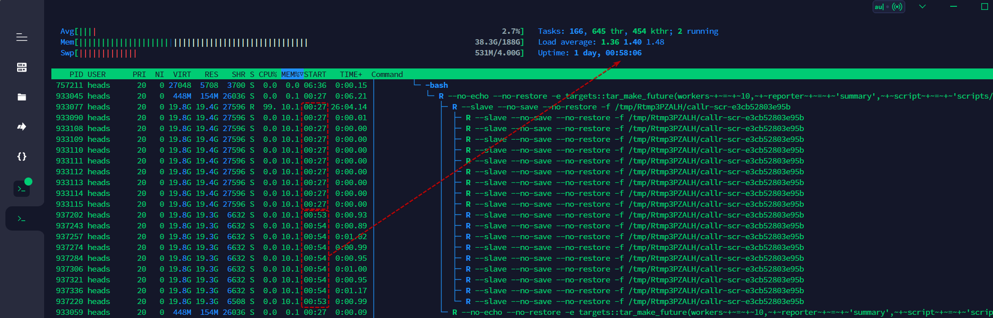Sort by START column header
Viewport: 993px width, 318px height.
tap(315, 74)
